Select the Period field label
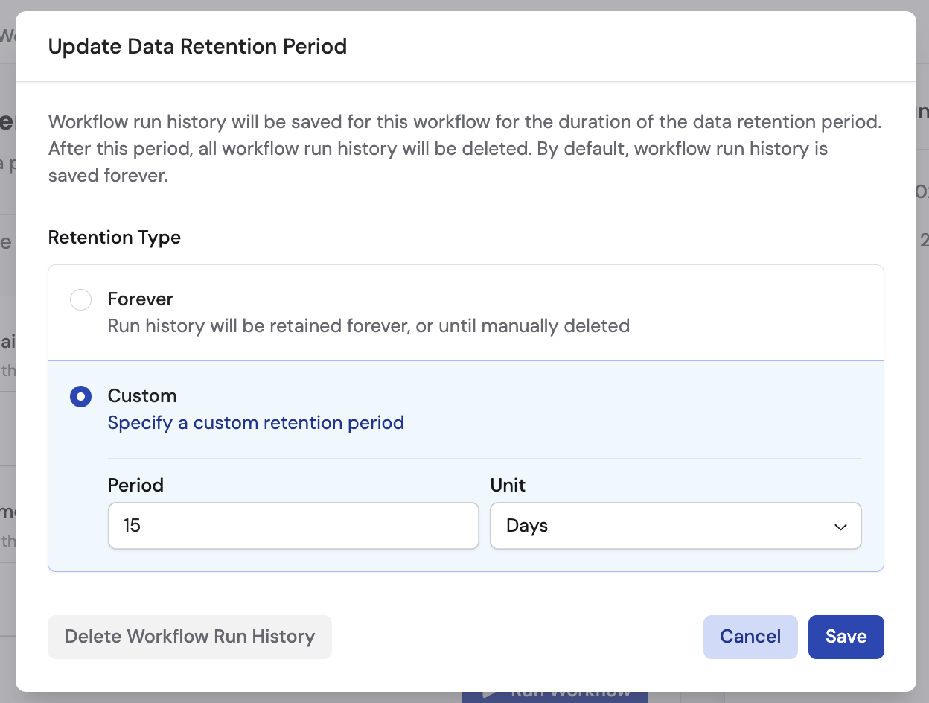929x703 pixels. tap(135, 485)
